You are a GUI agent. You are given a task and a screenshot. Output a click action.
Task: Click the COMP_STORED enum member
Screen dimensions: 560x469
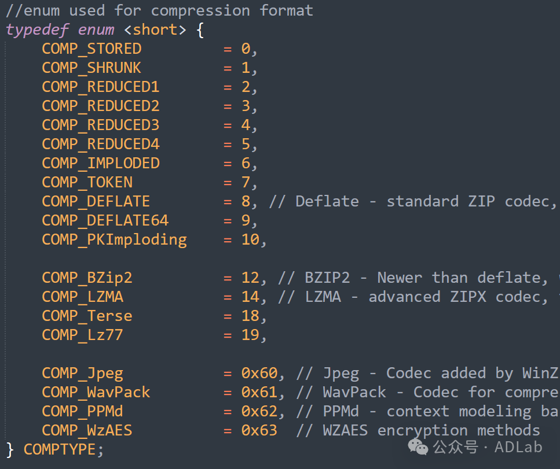[91, 49]
